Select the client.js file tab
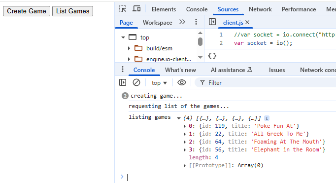 tap(233, 23)
